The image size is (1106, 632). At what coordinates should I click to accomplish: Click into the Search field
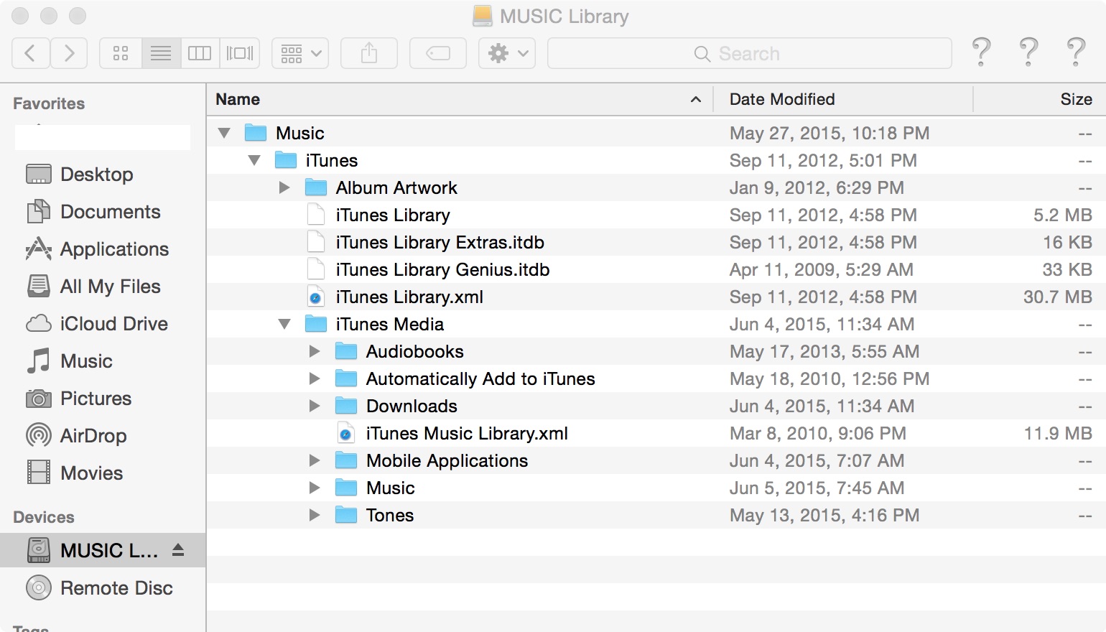tap(750, 53)
